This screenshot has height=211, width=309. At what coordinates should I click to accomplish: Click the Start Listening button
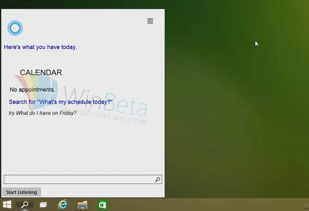click(x=21, y=192)
